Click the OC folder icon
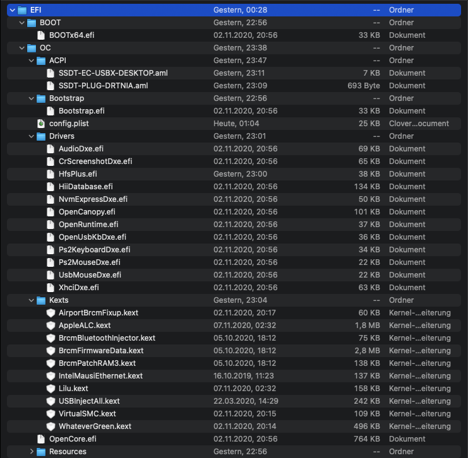This screenshot has width=468, height=458. click(32, 48)
